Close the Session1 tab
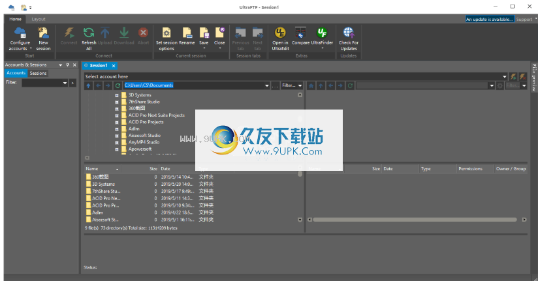Viewport: 538px width, 281px height. click(114, 65)
